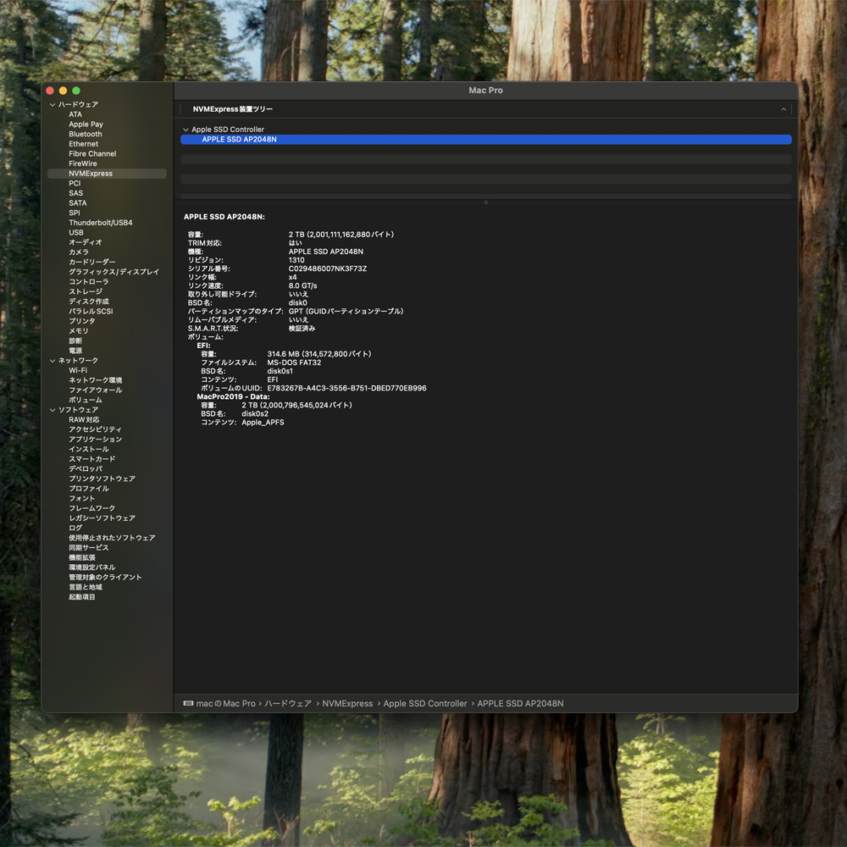
Task: Select ファイアウォール in the sidebar
Action: pyautogui.click(x=95, y=390)
